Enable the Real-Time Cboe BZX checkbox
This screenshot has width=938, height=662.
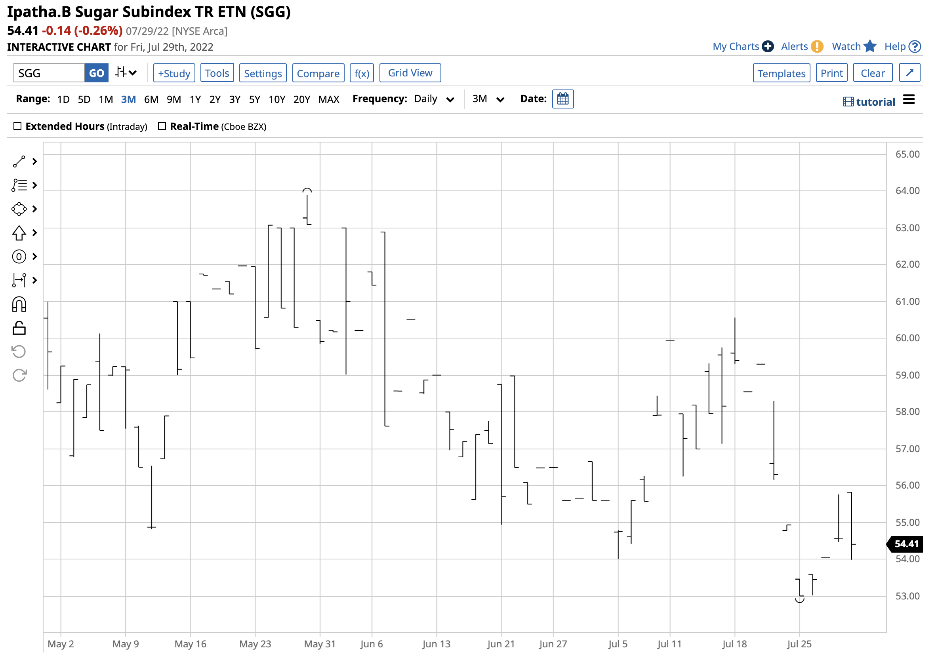(162, 126)
